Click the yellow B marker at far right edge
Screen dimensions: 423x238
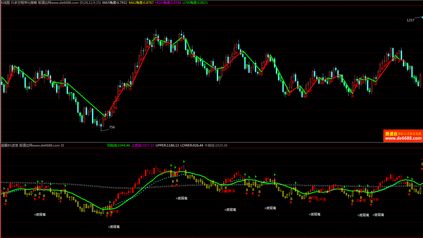422,164
